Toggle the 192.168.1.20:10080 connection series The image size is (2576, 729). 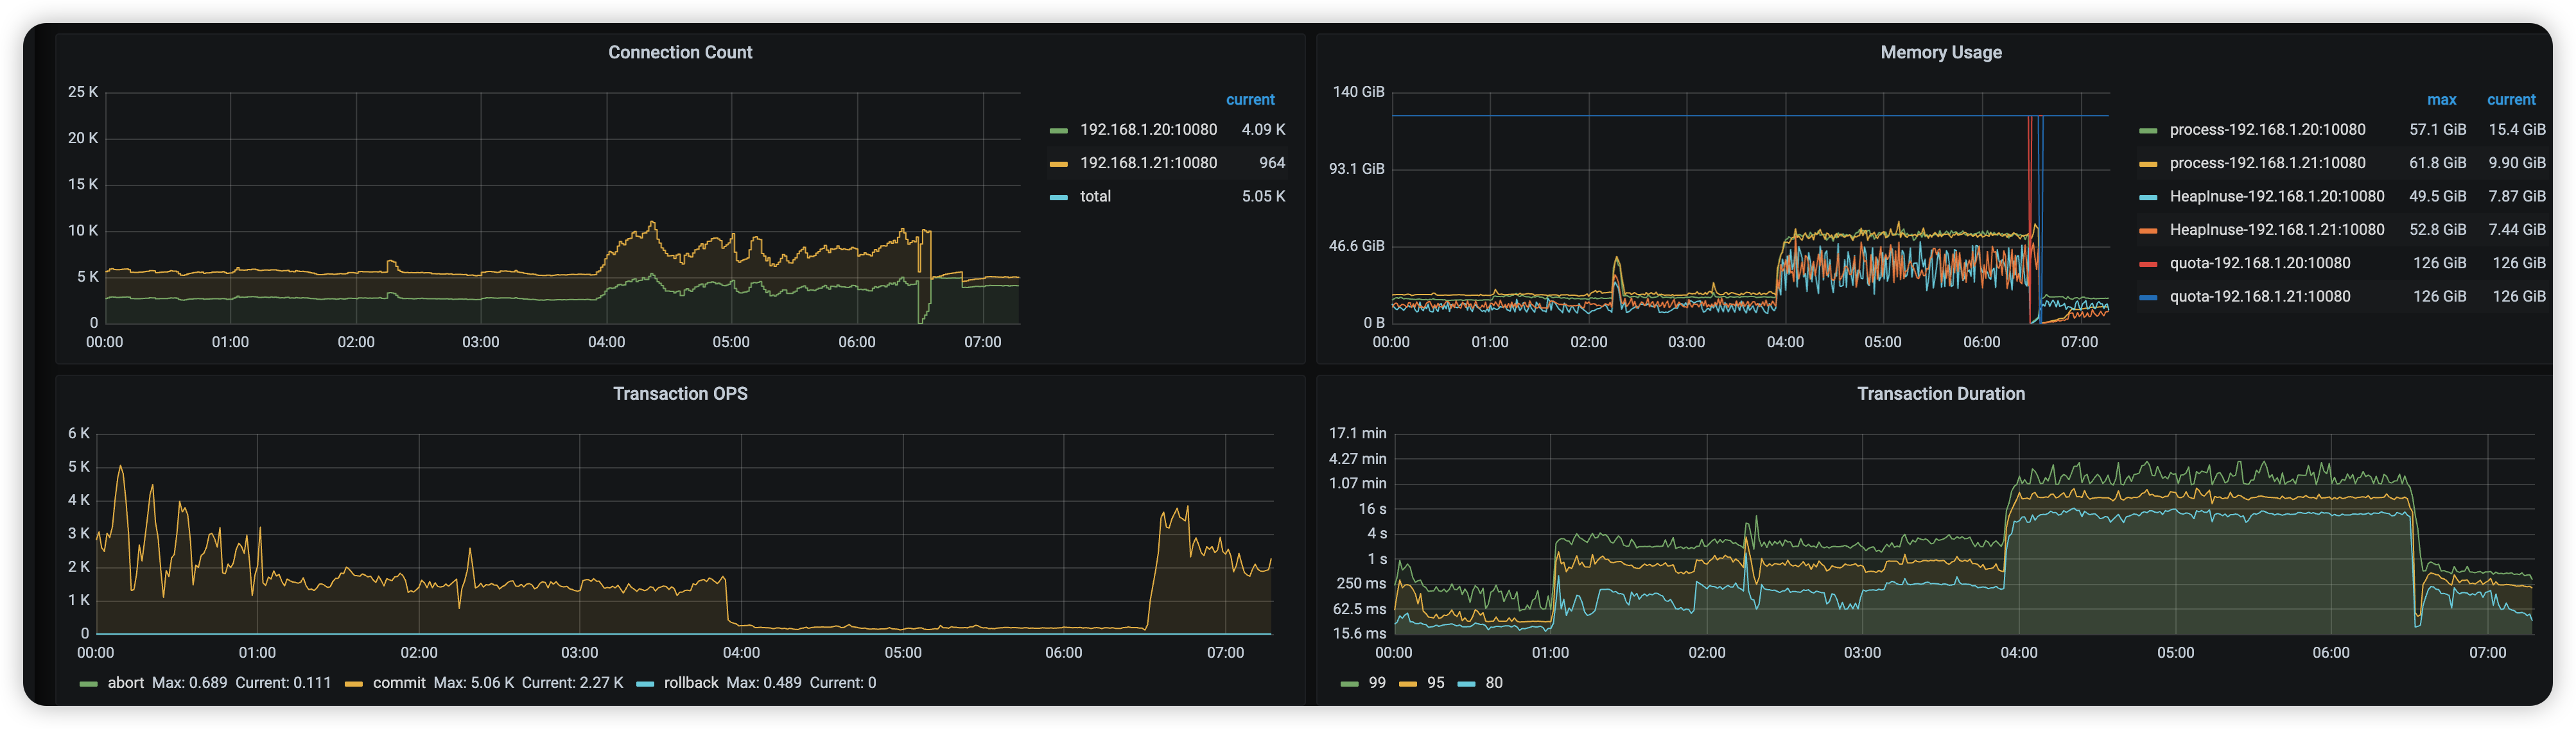coord(1148,130)
